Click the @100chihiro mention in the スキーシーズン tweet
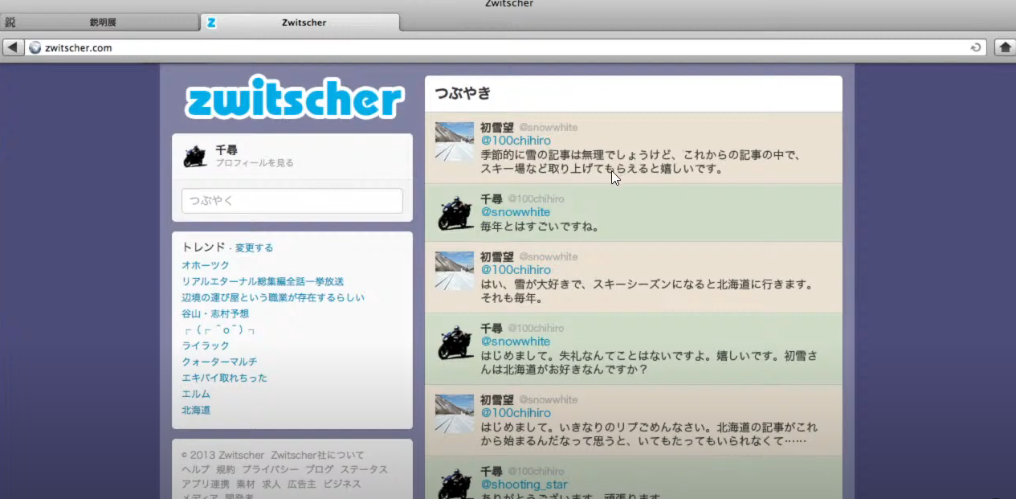This screenshot has height=499, width=1016. tap(515, 270)
